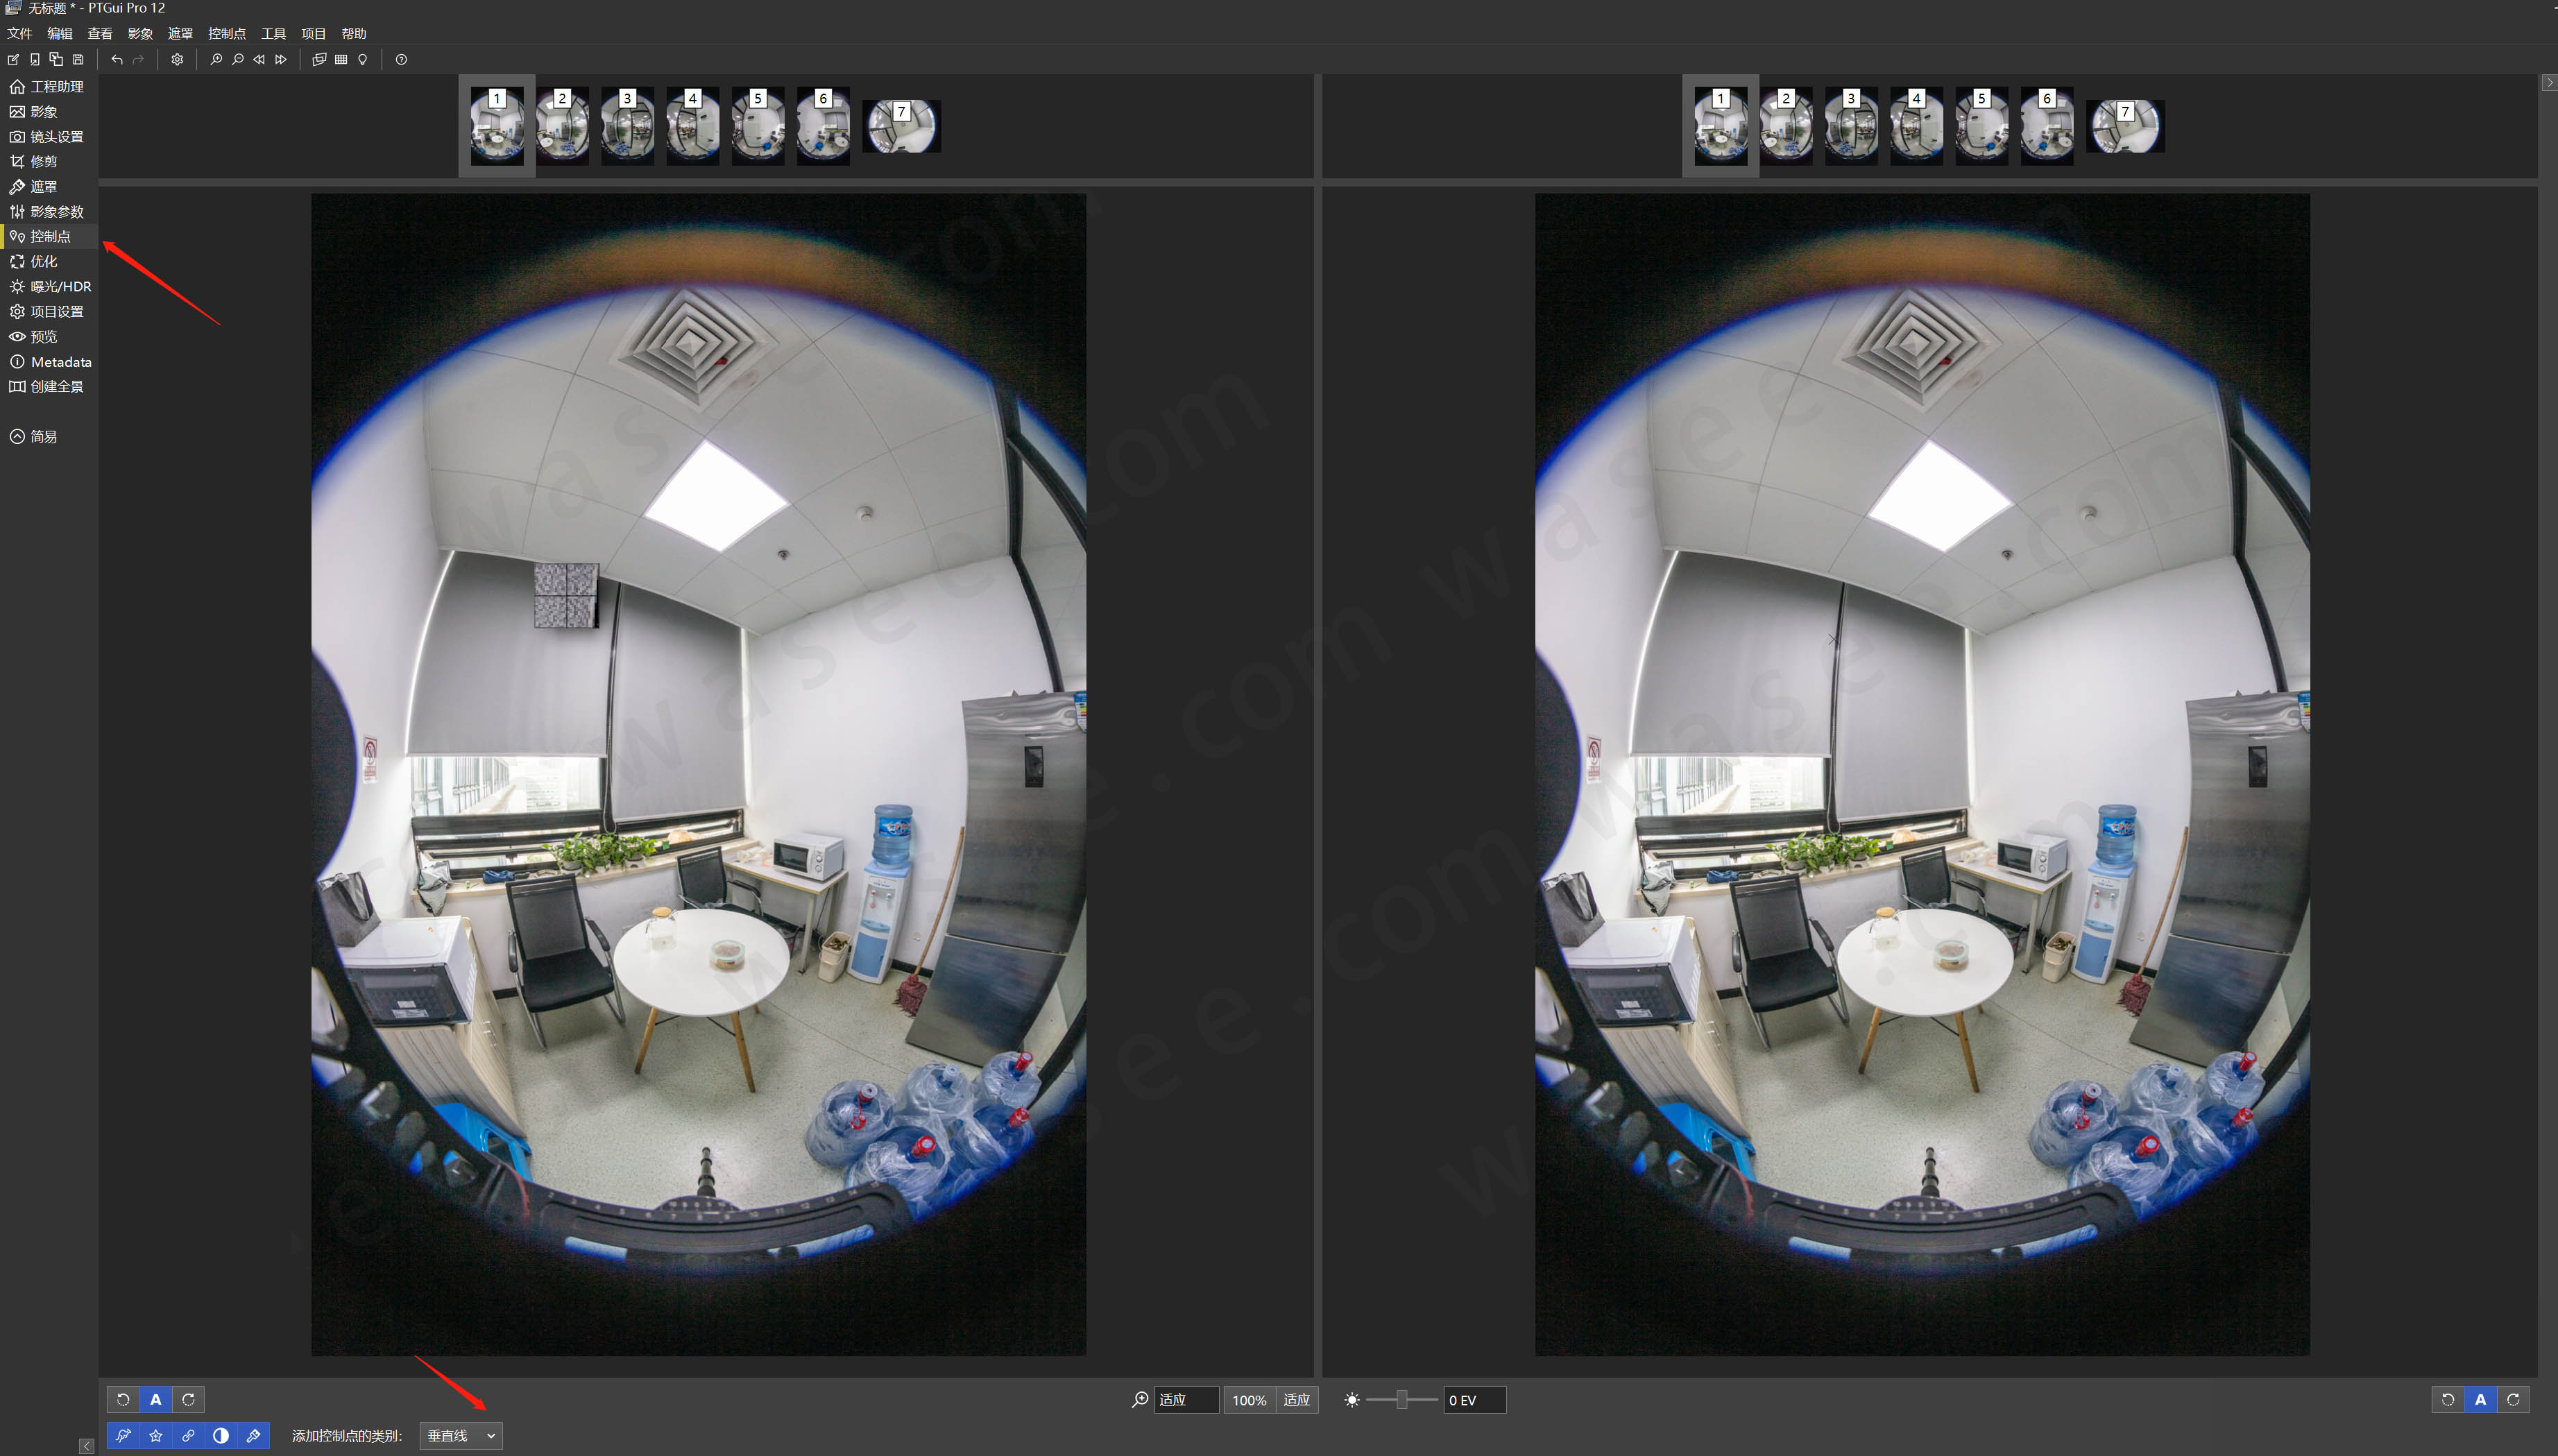
Task: Open the left zoom level combo box
Action: tap(1186, 1400)
